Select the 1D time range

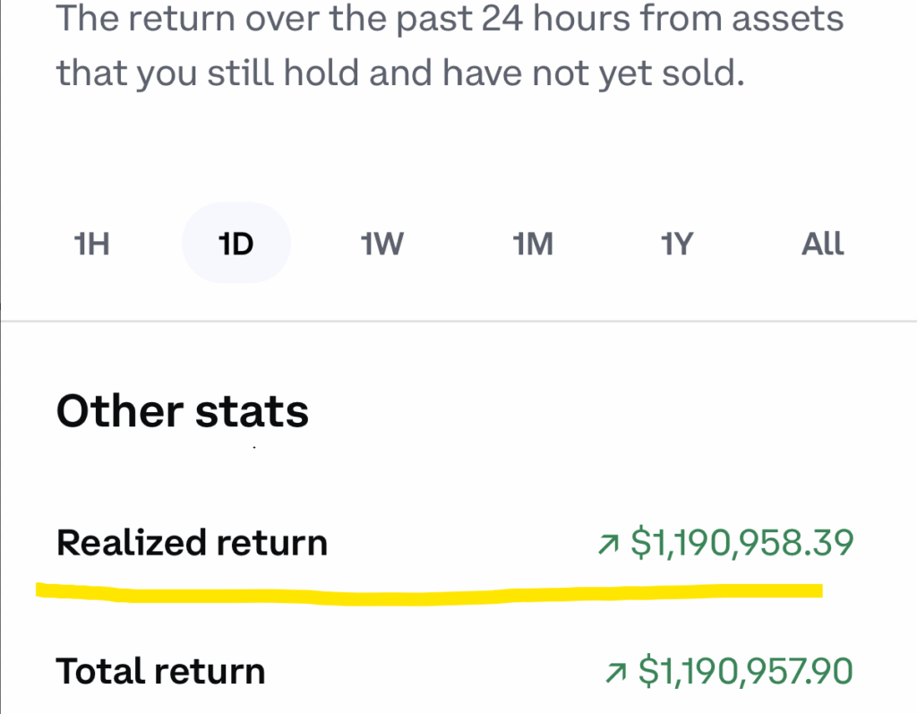[x=236, y=244]
